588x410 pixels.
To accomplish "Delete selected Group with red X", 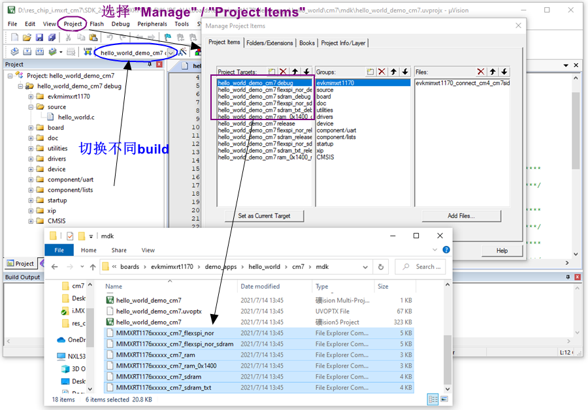I will click(382, 72).
